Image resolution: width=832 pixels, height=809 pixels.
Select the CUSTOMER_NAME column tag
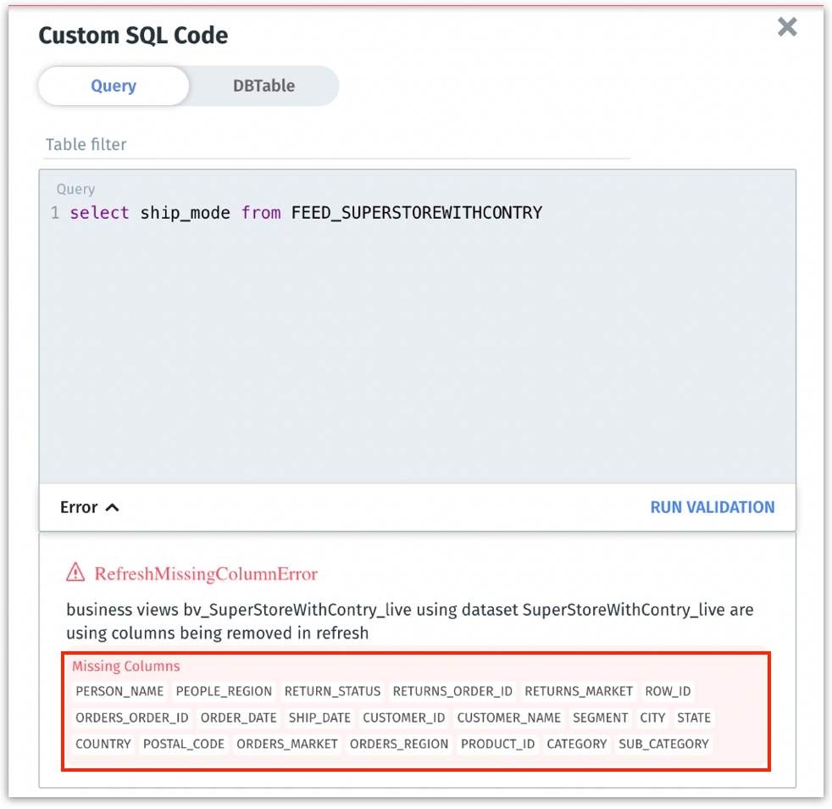click(508, 717)
